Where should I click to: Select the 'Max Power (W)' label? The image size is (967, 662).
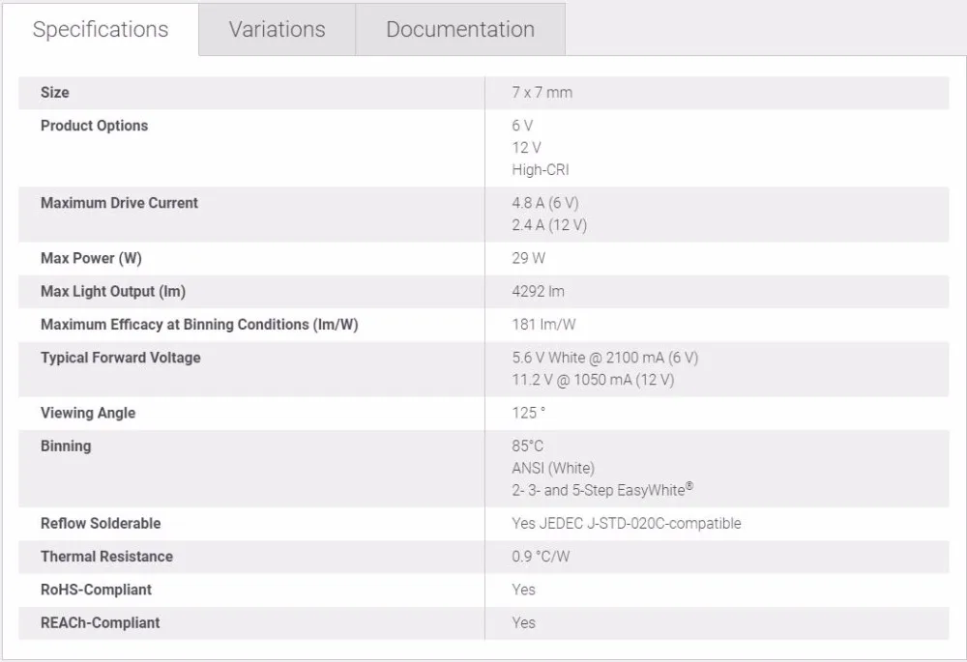point(91,258)
